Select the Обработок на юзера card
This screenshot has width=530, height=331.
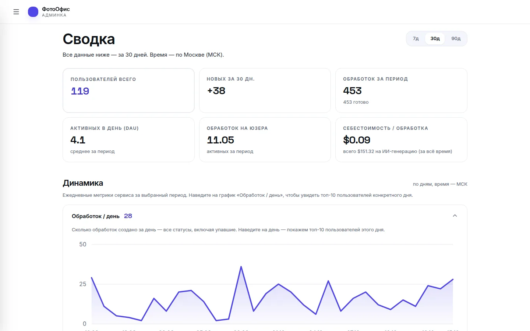(265, 140)
